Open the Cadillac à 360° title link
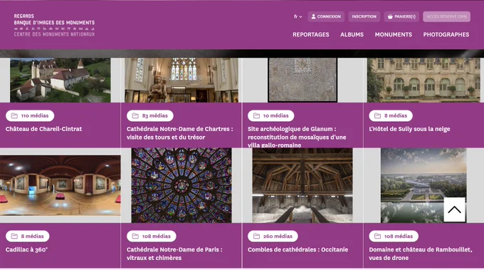Viewport: 484px width, 270px height. (26, 249)
